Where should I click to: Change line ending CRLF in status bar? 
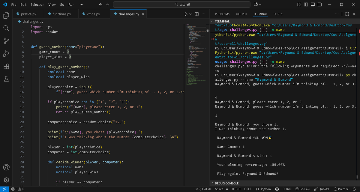(x=248, y=189)
